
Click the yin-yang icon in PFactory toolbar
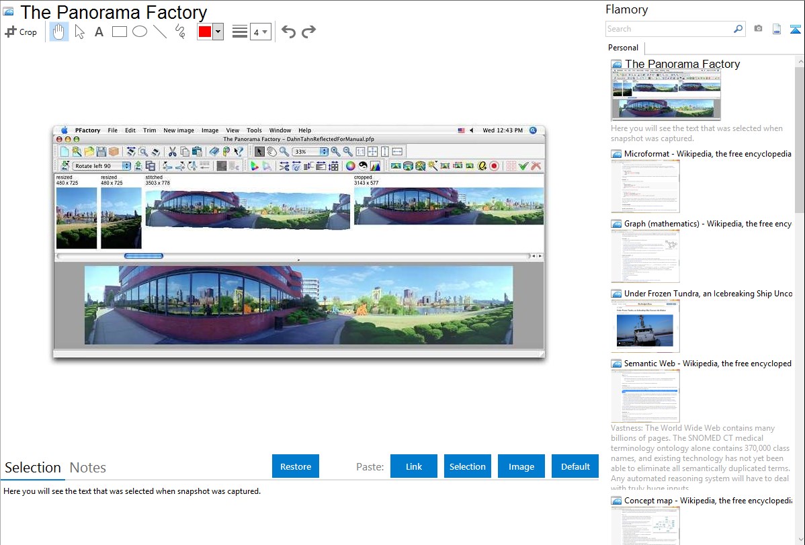[363, 166]
